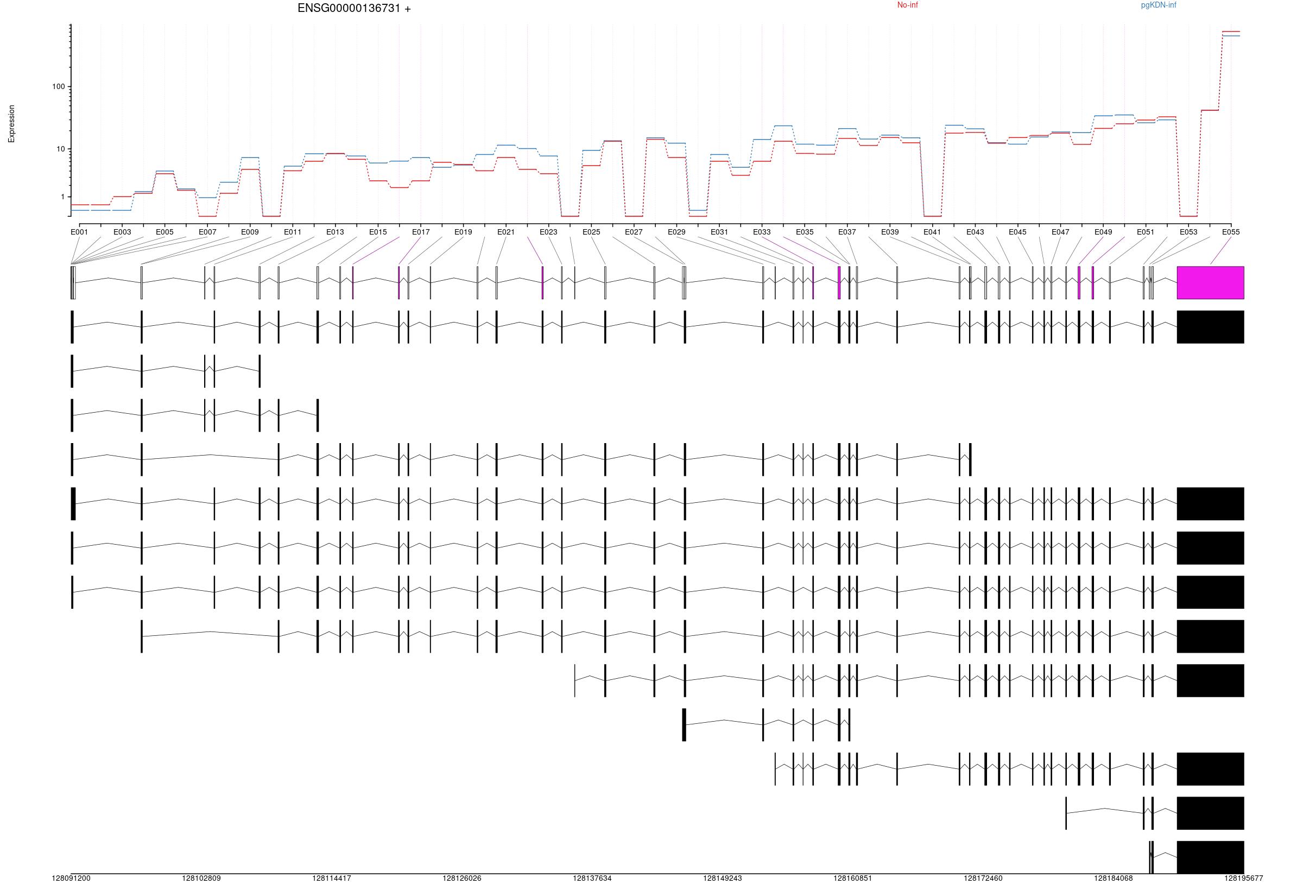The height and width of the screenshot is (890, 1303).
Task: Click the y-axis tick value 100
Action: (x=59, y=87)
